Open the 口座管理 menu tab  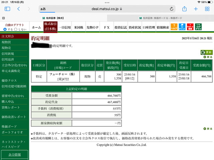149,27
